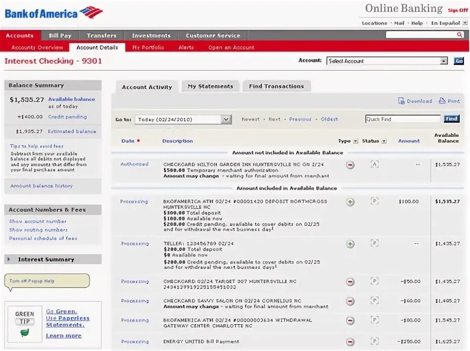Open the Investments menu
The image size is (470, 351).
coord(151,36)
